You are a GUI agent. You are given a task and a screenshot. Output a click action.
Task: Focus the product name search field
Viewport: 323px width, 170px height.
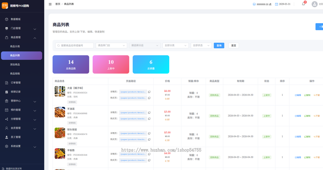click(75, 46)
